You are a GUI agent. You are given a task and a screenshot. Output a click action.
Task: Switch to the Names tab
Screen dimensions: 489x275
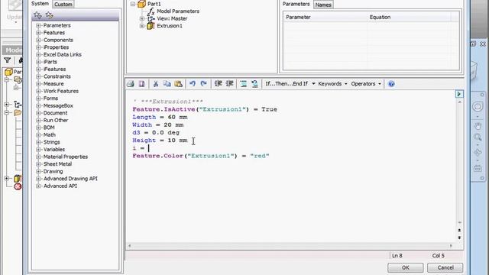tap(323, 5)
